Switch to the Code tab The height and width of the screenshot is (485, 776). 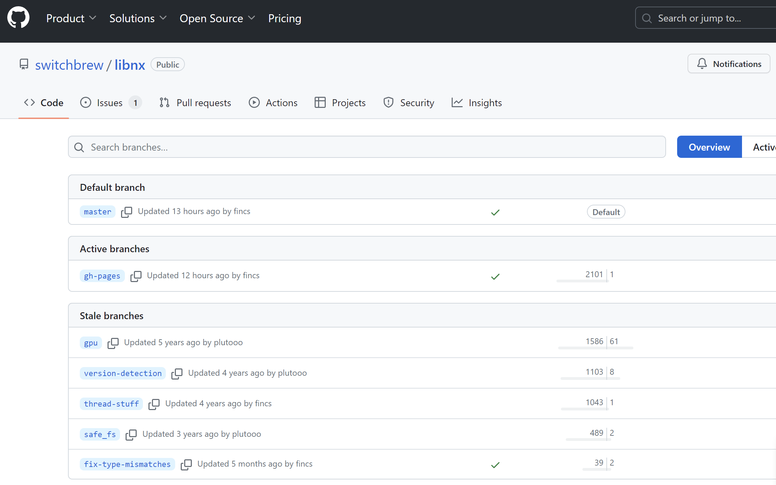tap(44, 103)
